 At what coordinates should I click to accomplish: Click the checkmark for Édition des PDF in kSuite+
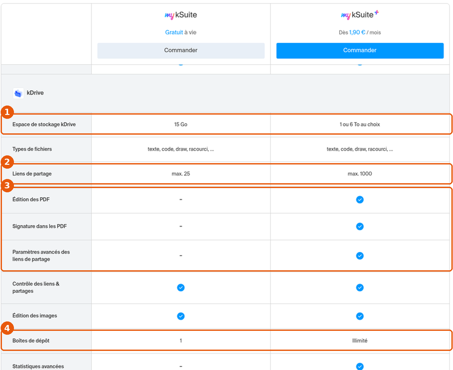click(360, 200)
